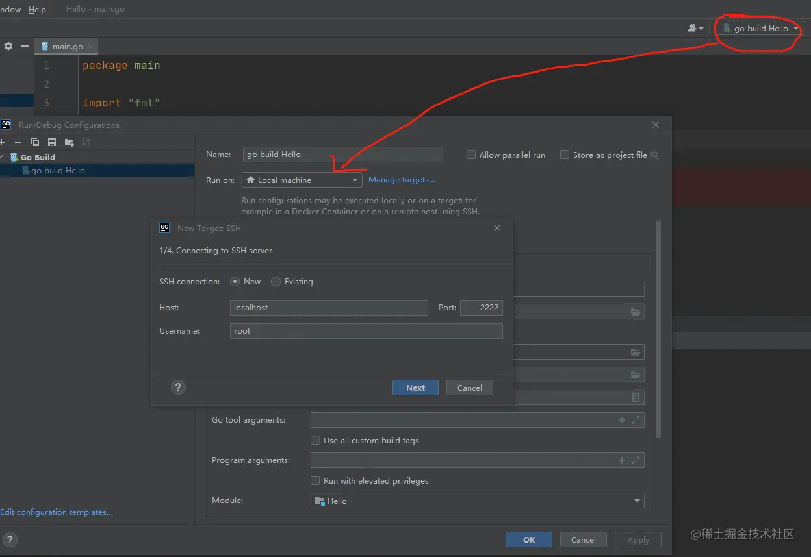The width and height of the screenshot is (811, 557).
Task: Open the user account icon in toolbar
Action: coord(695,28)
